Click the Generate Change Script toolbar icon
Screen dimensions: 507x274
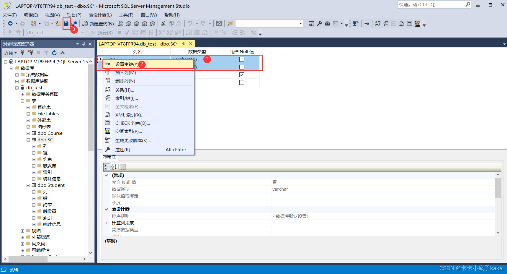356,24
